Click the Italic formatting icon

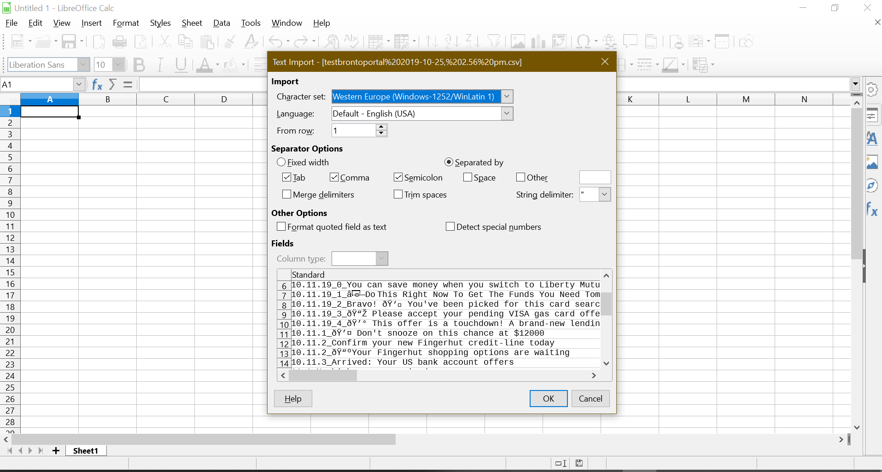tap(160, 65)
